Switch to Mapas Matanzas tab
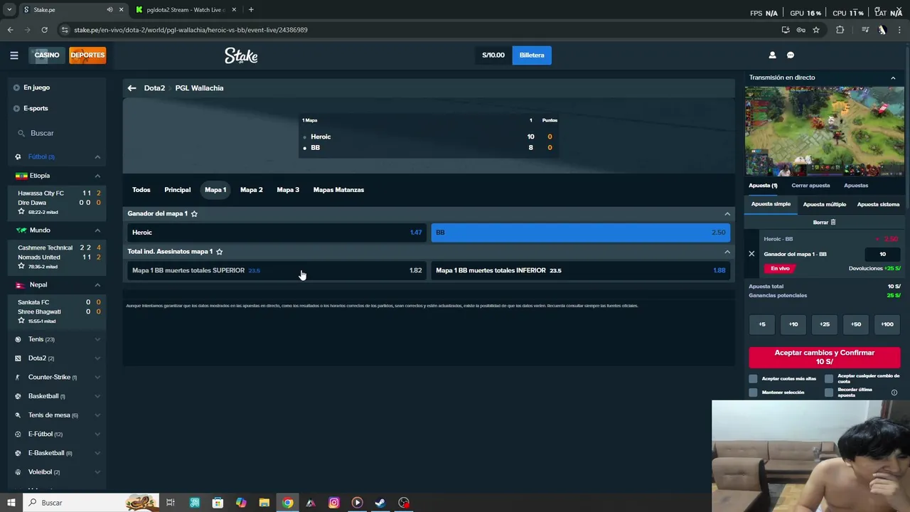This screenshot has height=512, width=910. click(338, 190)
